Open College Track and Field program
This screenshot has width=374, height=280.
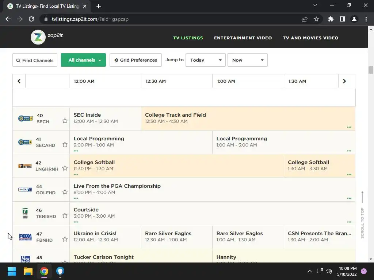(248, 118)
